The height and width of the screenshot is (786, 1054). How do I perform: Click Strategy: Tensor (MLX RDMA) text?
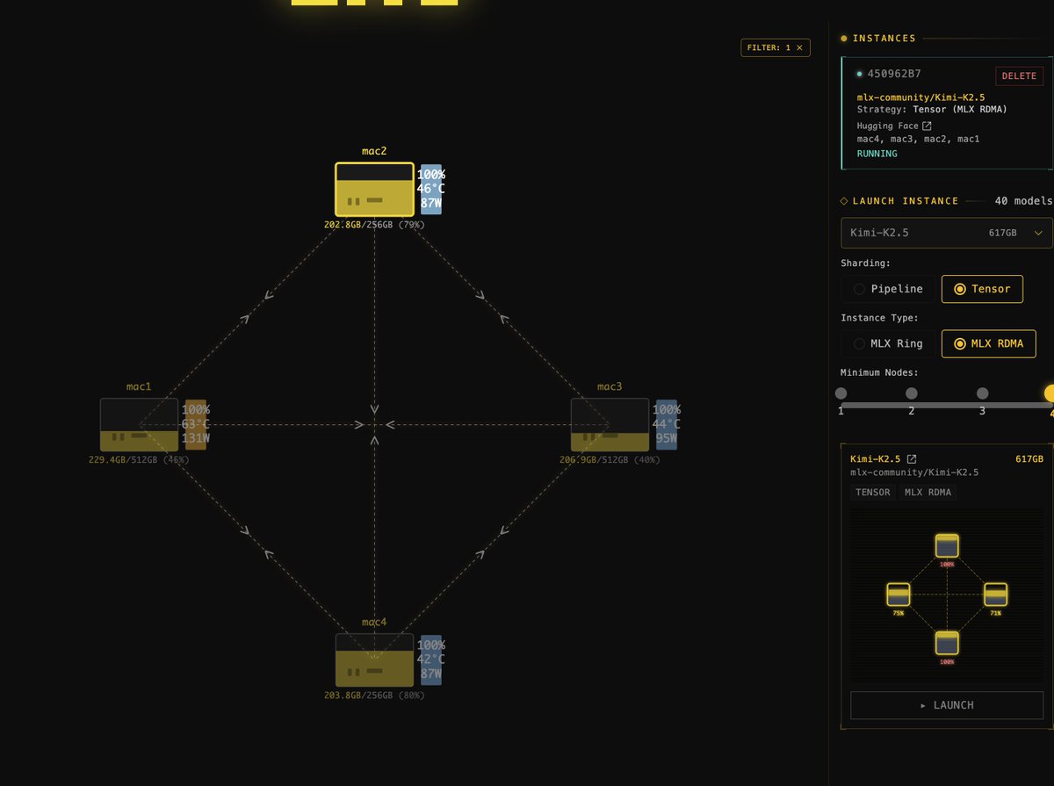tap(932, 110)
